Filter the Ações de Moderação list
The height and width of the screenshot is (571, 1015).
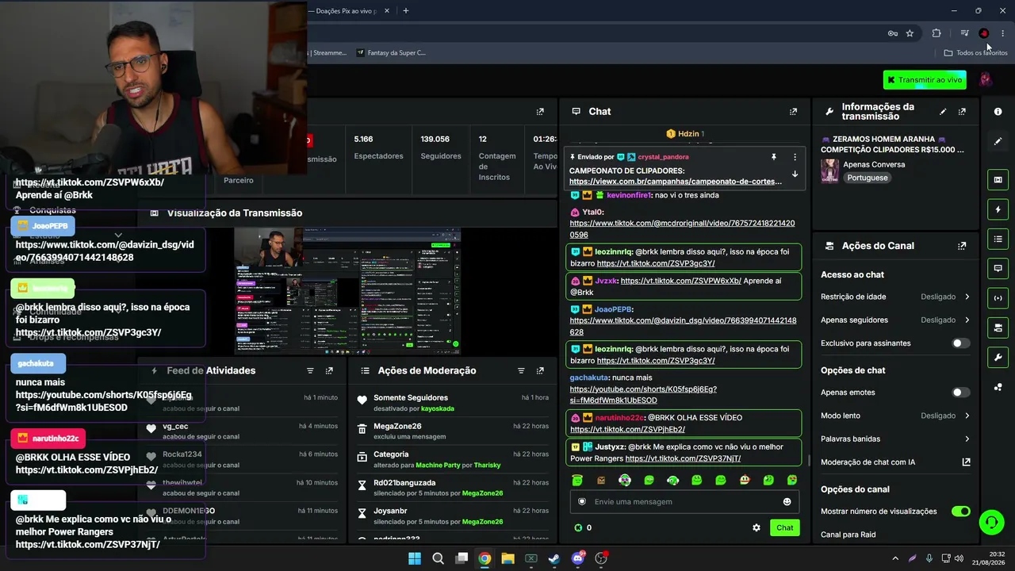521,370
